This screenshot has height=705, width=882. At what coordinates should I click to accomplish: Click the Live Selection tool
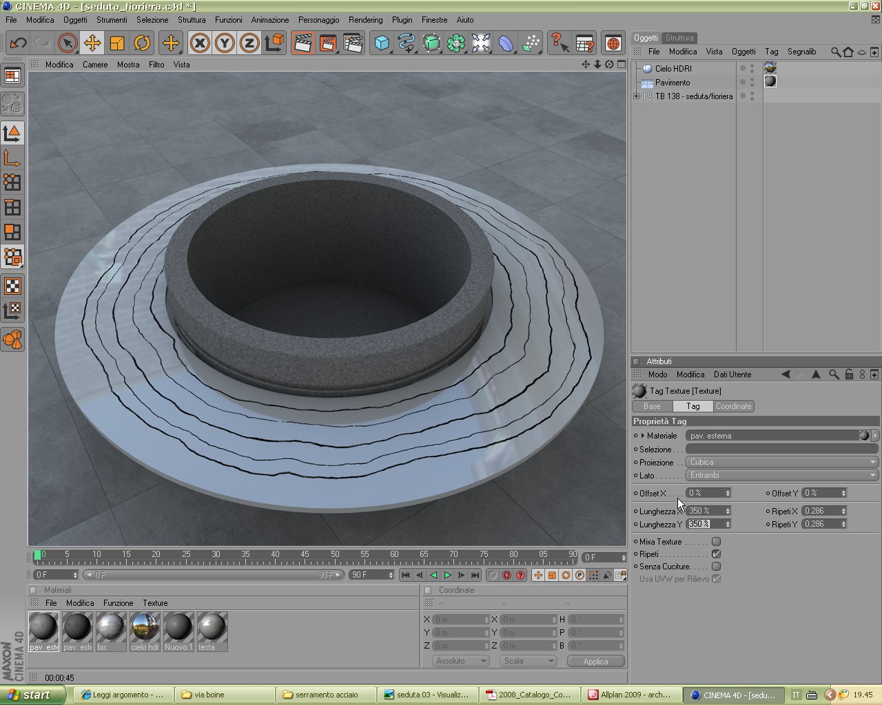click(67, 43)
